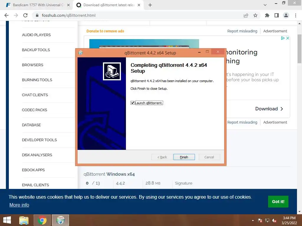302x226 pixels.
Task: Click the Cancel button in Setup dialog
Action: pyautogui.click(x=209, y=157)
